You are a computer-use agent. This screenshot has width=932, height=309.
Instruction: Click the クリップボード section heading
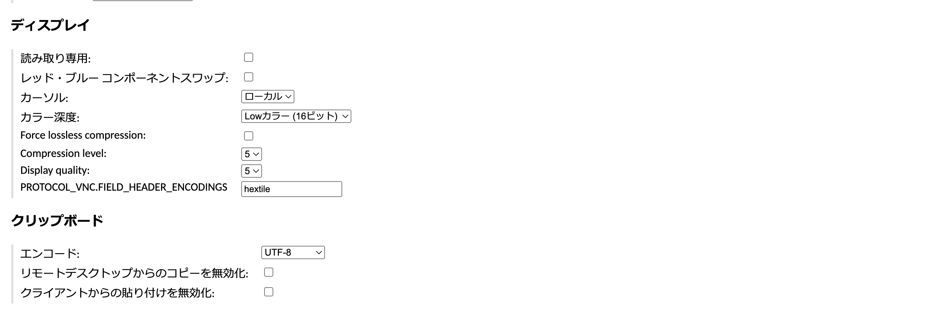[x=57, y=221]
